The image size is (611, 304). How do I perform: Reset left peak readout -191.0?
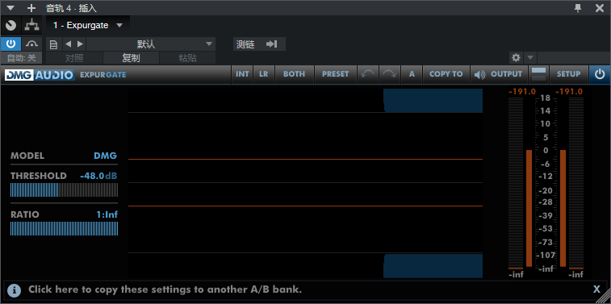[x=522, y=92]
